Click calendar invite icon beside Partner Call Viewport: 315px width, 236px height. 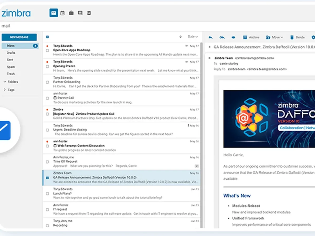pos(55,98)
